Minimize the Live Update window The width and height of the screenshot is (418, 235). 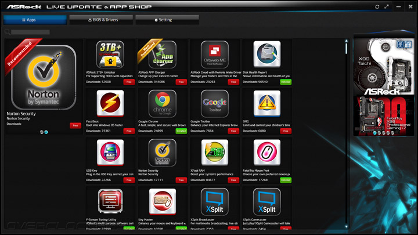[398, 6]
